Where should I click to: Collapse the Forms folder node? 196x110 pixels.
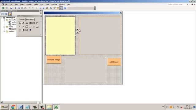point(4,27)
